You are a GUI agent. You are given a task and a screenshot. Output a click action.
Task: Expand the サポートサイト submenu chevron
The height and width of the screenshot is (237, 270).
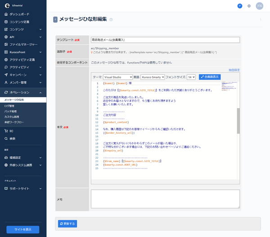click(x=40, y=189)
